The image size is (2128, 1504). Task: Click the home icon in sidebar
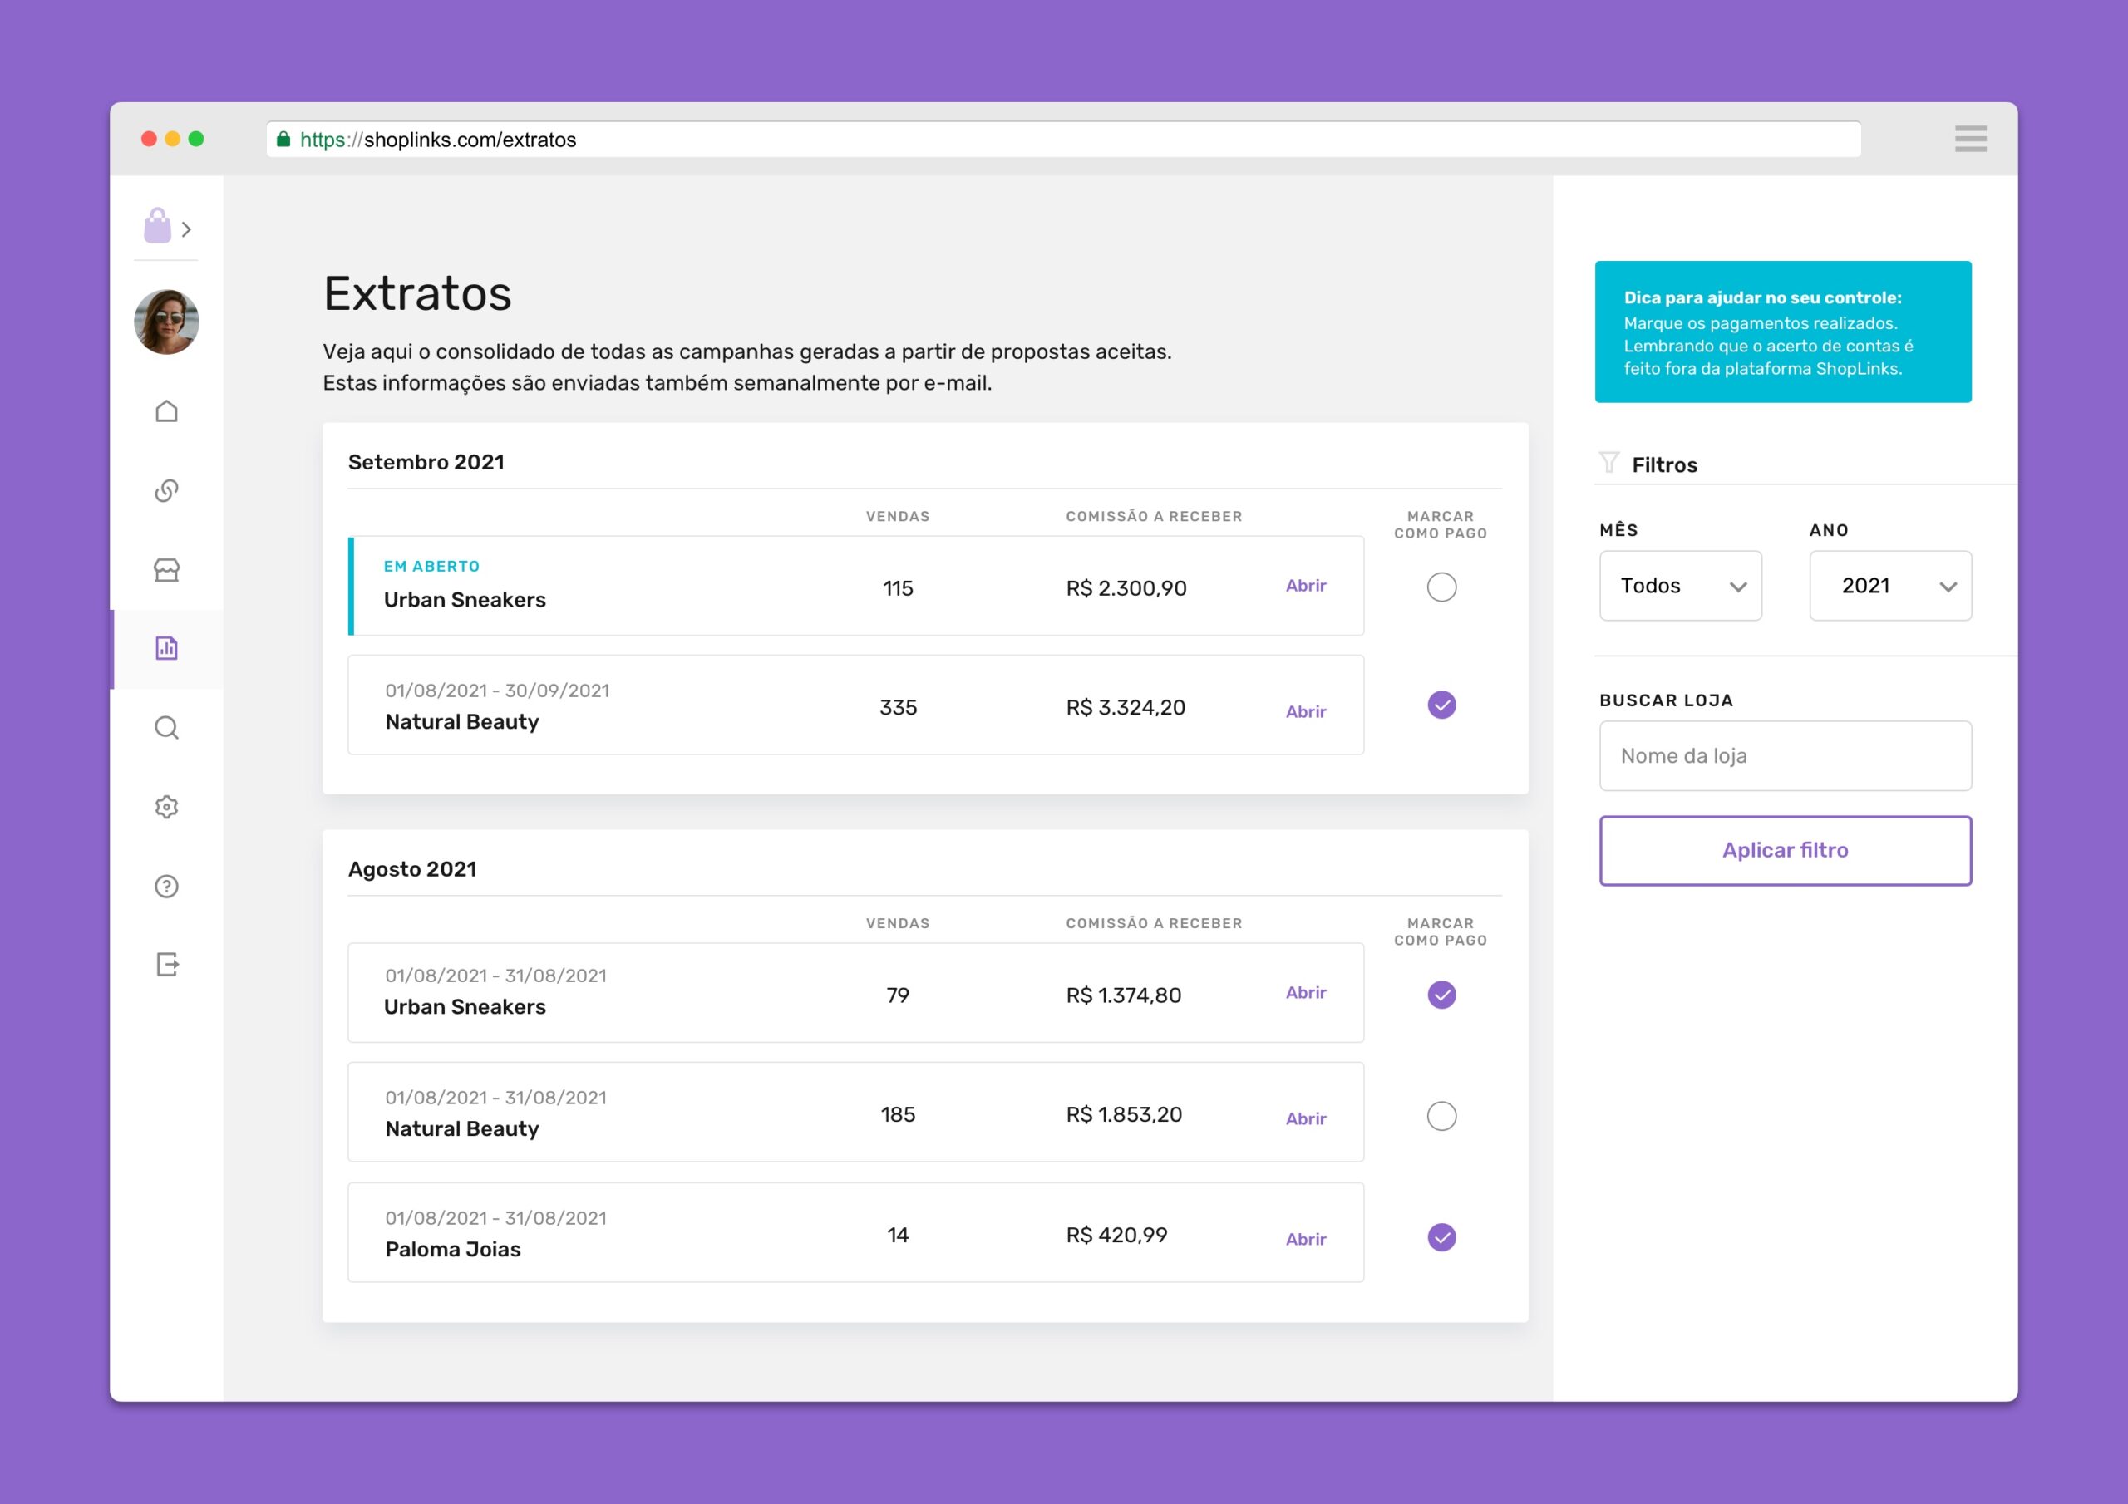(167, 410)
